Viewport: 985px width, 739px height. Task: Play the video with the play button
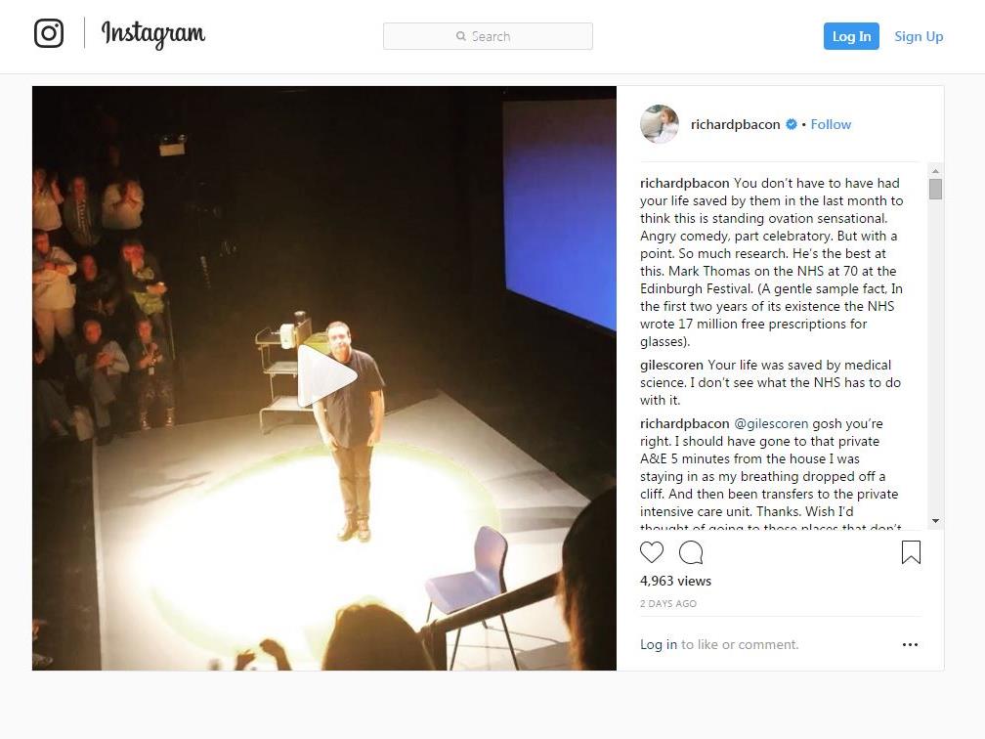(326, 376)
